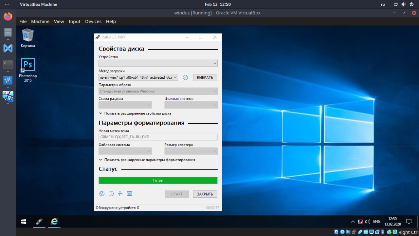This screenshot has width=419, height=236.
Task: Expand Показать расширенные свойства диска
Action: click(135, 113)
